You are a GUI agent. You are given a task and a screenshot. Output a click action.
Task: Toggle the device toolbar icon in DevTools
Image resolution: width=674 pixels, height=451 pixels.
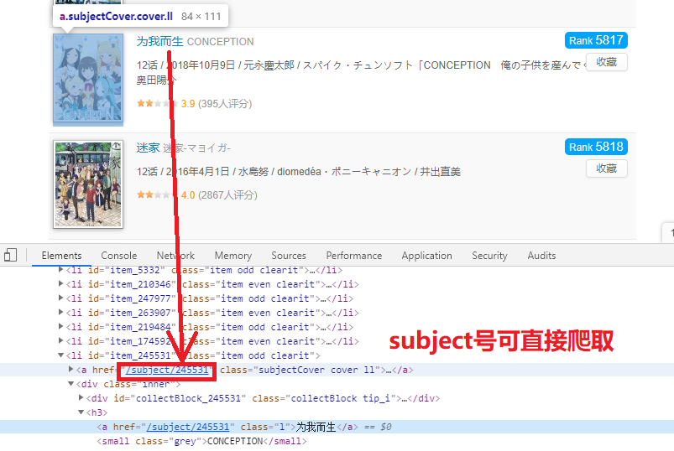coord(10,255)
